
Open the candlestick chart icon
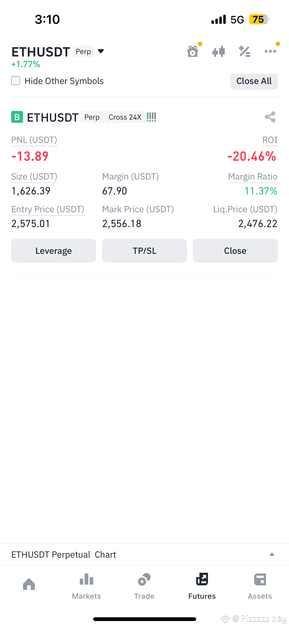[218, 52]
